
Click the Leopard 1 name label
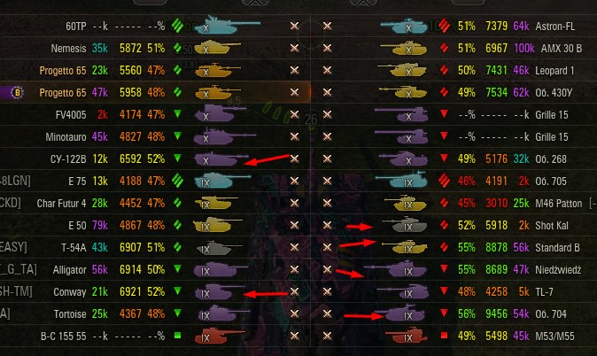coord(554,71)
